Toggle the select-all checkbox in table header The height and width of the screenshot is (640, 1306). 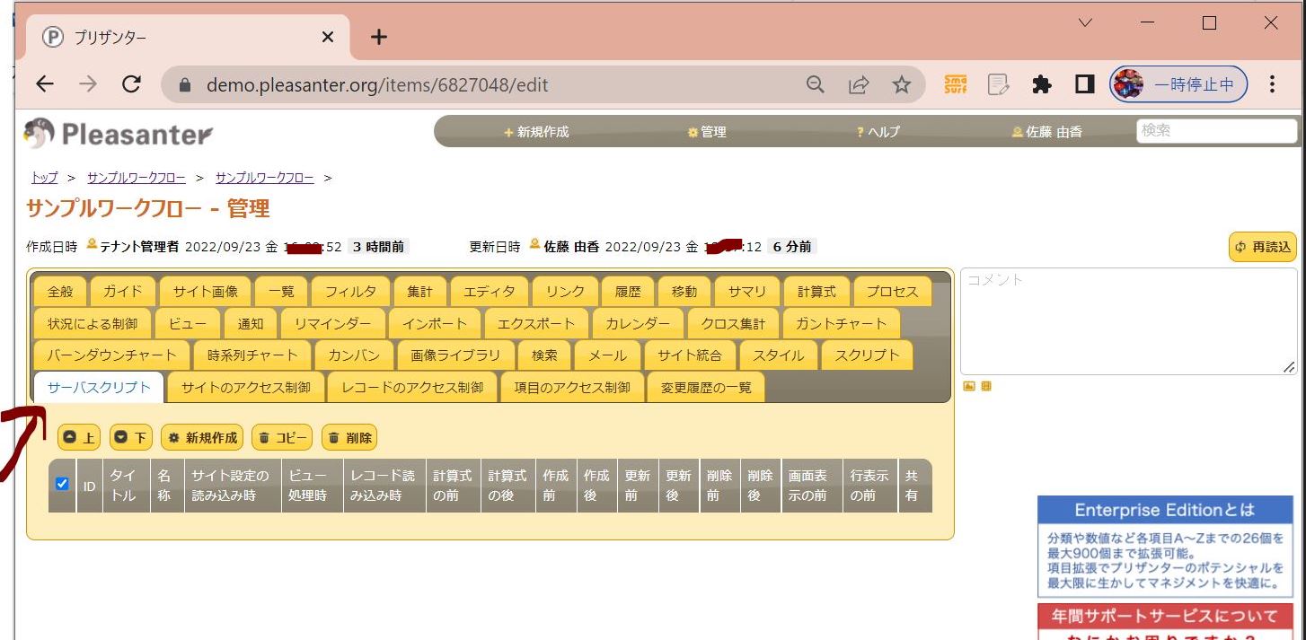(x=62, y=484)
